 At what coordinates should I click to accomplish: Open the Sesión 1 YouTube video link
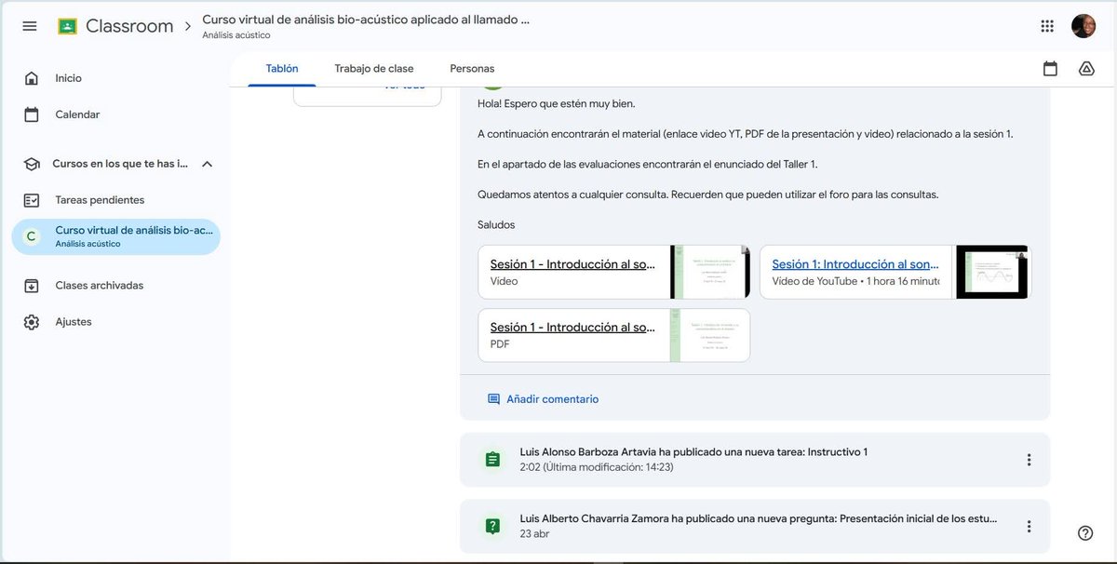click(895, 272)
